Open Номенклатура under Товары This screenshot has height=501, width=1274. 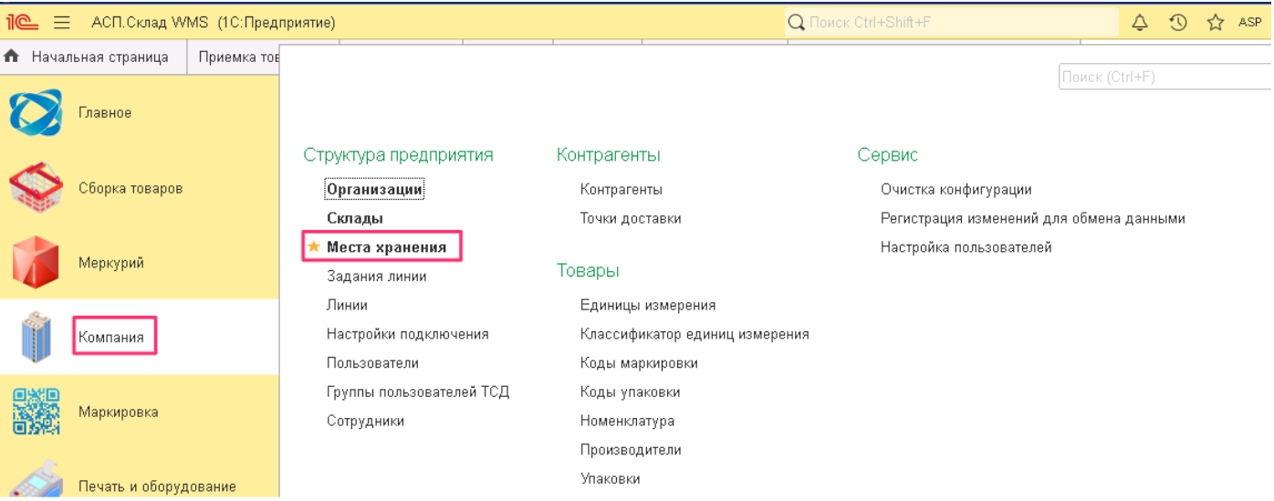[x=627, y=421]
